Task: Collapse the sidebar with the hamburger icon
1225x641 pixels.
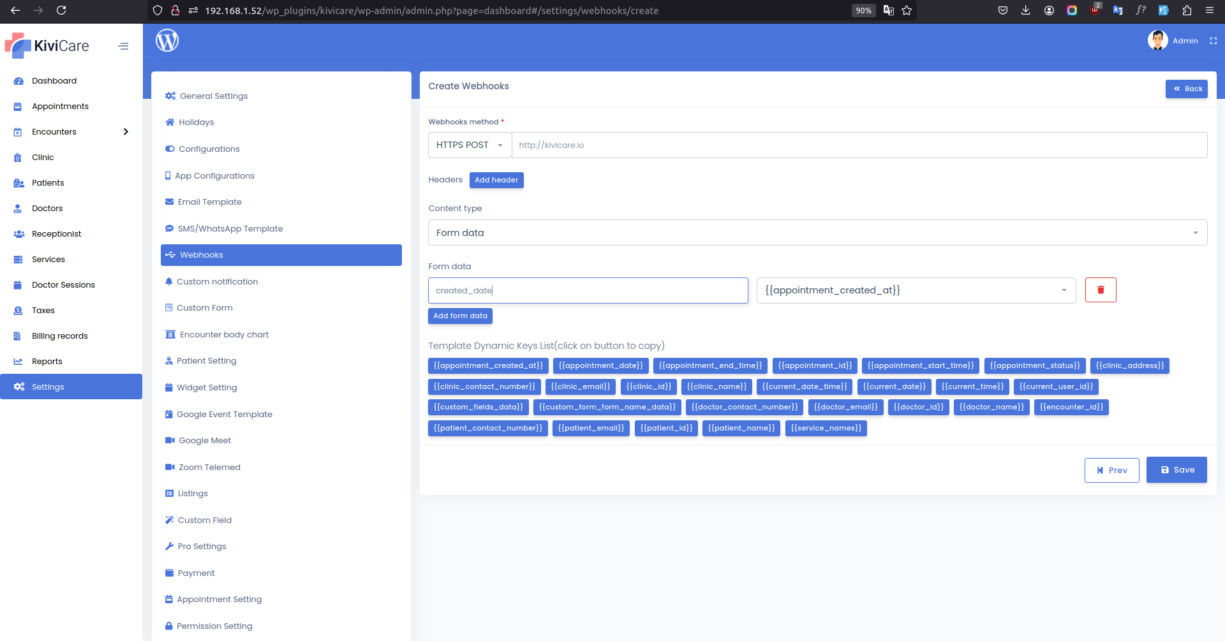Action: (123, 46)
